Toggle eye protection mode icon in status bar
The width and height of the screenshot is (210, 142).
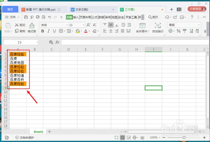[x=142, y=137]
